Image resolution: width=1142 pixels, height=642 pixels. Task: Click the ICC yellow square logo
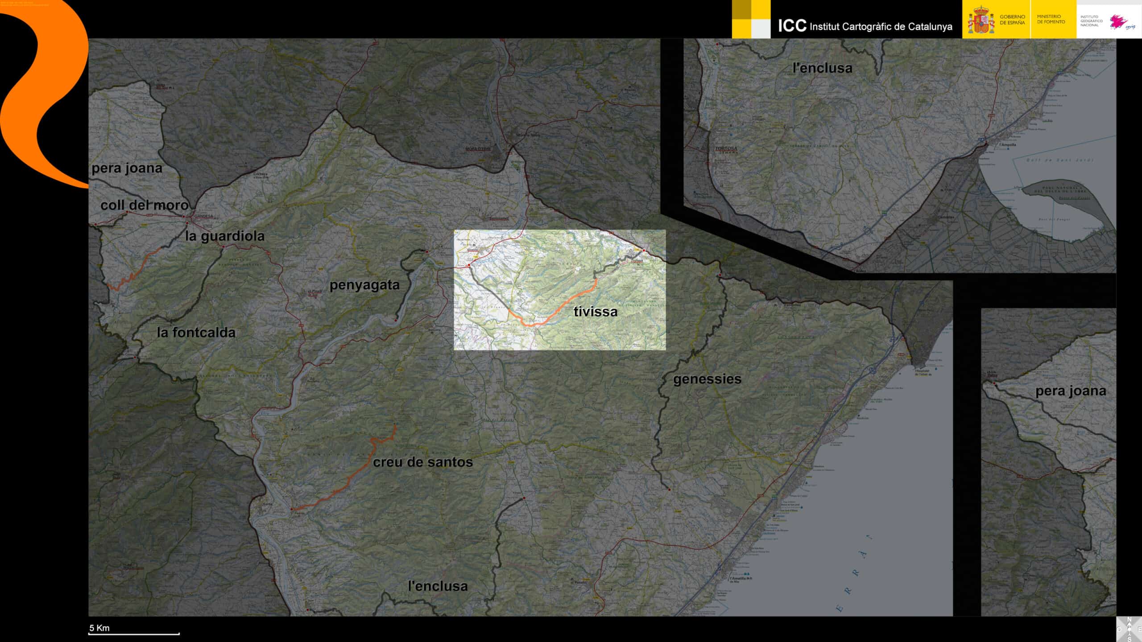point(751,19)
